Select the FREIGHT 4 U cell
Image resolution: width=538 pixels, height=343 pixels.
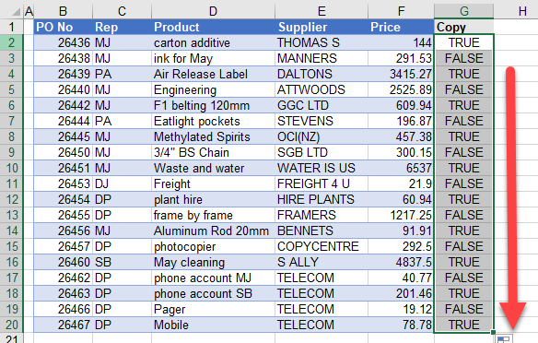[x=322, y=183]
